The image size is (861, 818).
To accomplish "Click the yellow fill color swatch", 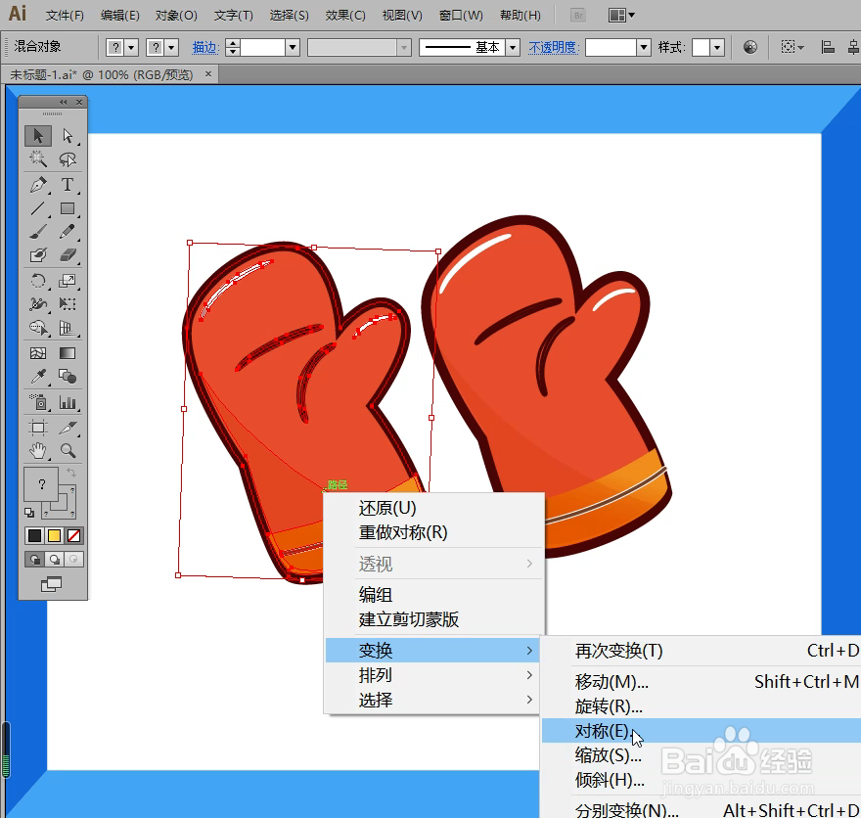I will (54, 535).
